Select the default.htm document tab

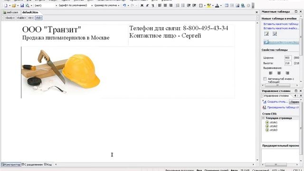(x=30, y=12)
